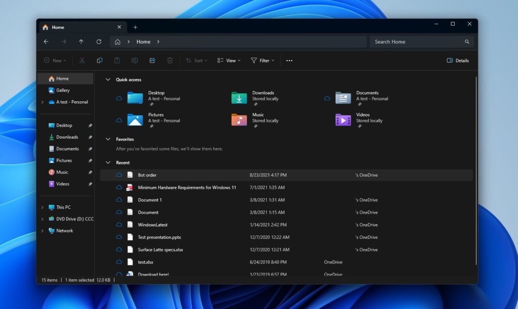
Task: Click the Delete trash icon
Action: (170, 61)
